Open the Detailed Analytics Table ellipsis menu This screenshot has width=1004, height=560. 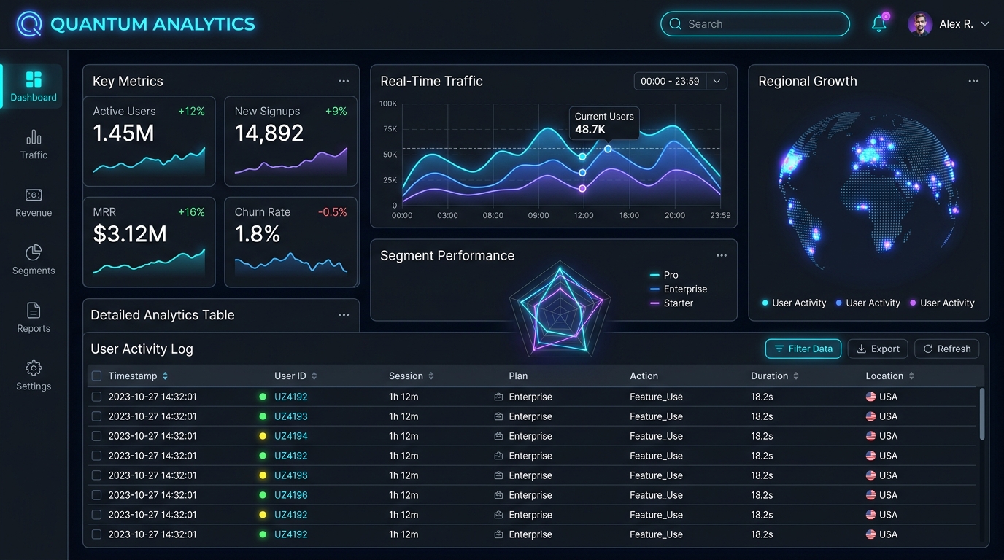click(x=344, y=315)
